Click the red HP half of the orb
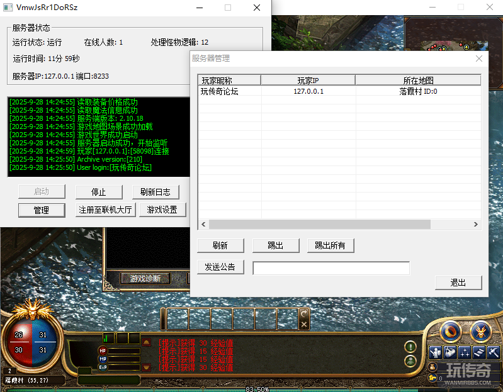503x392 pixels. click(x=19, y=343)
